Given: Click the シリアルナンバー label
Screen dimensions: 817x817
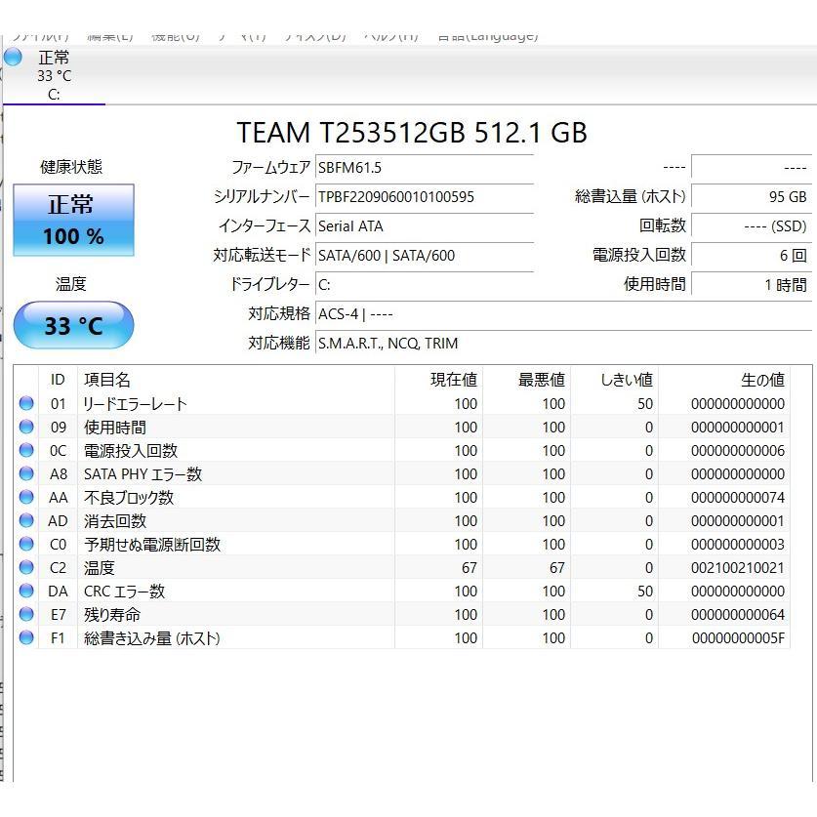Looking at the screenshot, I should pyautogui.click(x=263, y=196).
